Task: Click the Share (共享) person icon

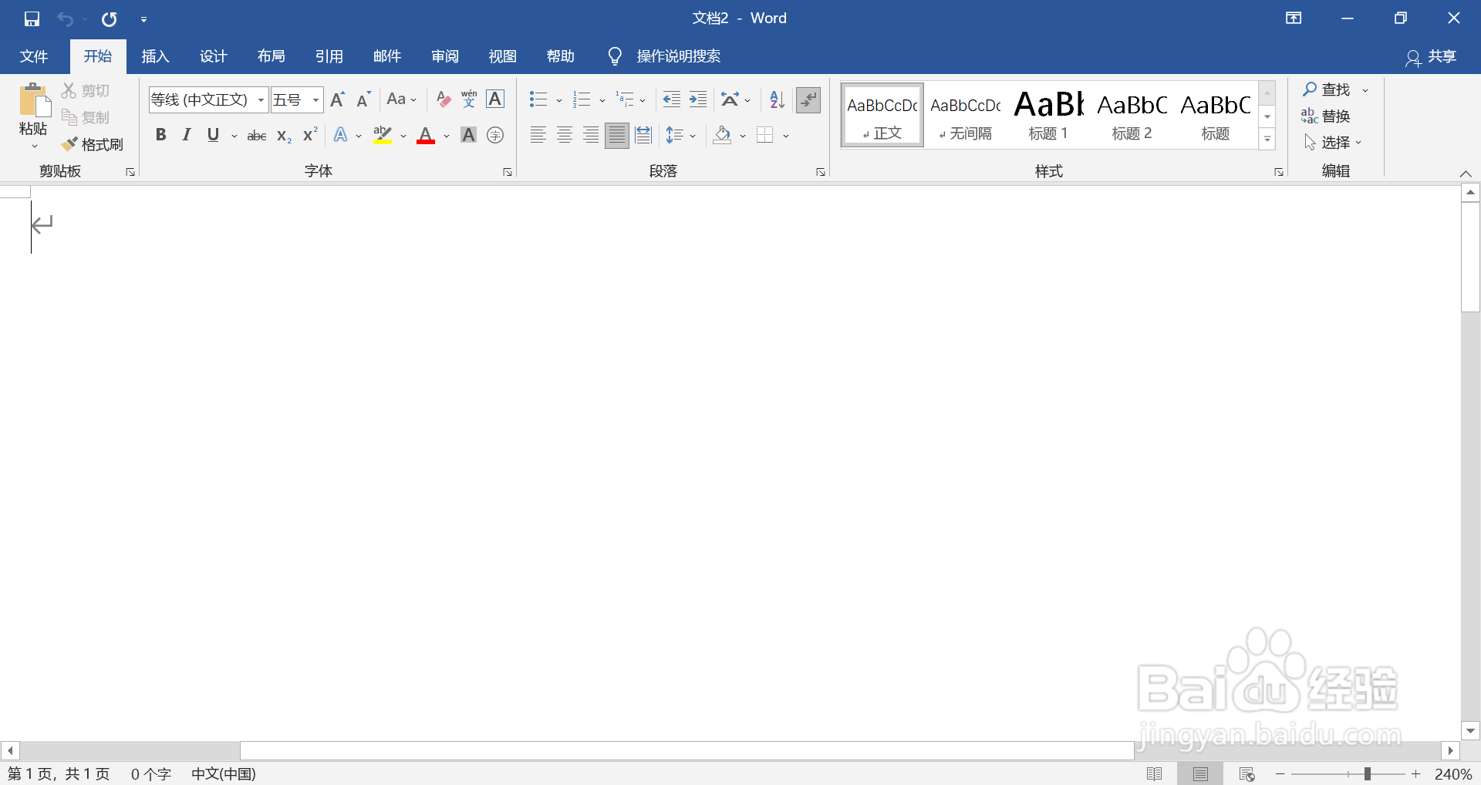Action: point(1412,58)
